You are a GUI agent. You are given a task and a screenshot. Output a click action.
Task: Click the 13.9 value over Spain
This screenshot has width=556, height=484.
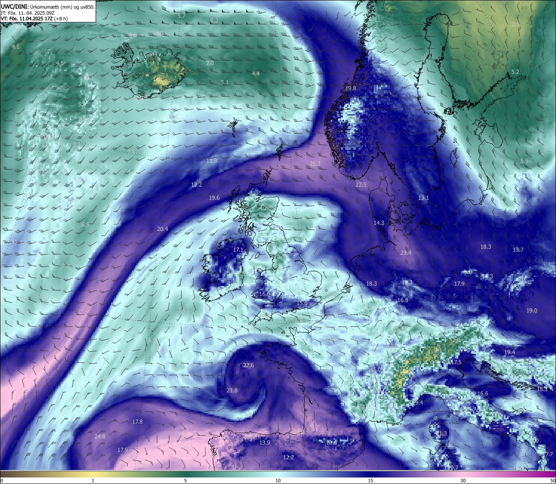pyautogui.click(x=265, y=442)
